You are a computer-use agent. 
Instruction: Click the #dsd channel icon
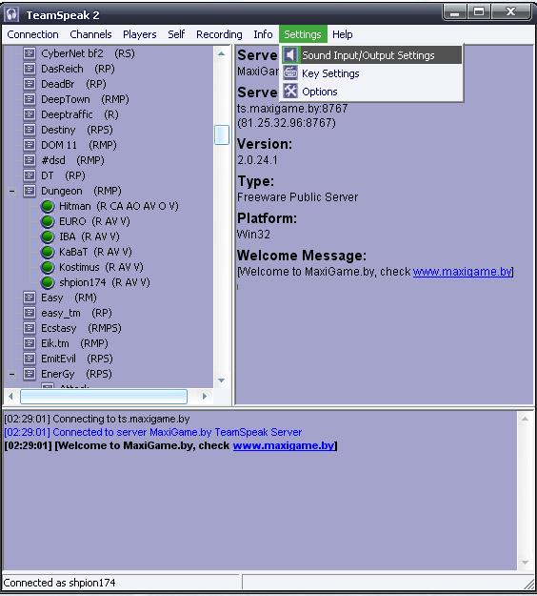tap(30, 160)
